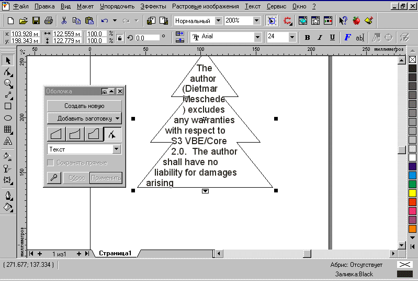Open the Arial font name dropdown
Image resolution: width=418 pixels, height=281 pixels.
(257, 37)
